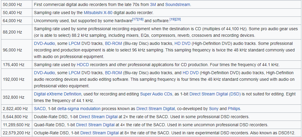
Task: Open Direct Stream Digital link in 2,822,400 Hz row
Action: 155,109
